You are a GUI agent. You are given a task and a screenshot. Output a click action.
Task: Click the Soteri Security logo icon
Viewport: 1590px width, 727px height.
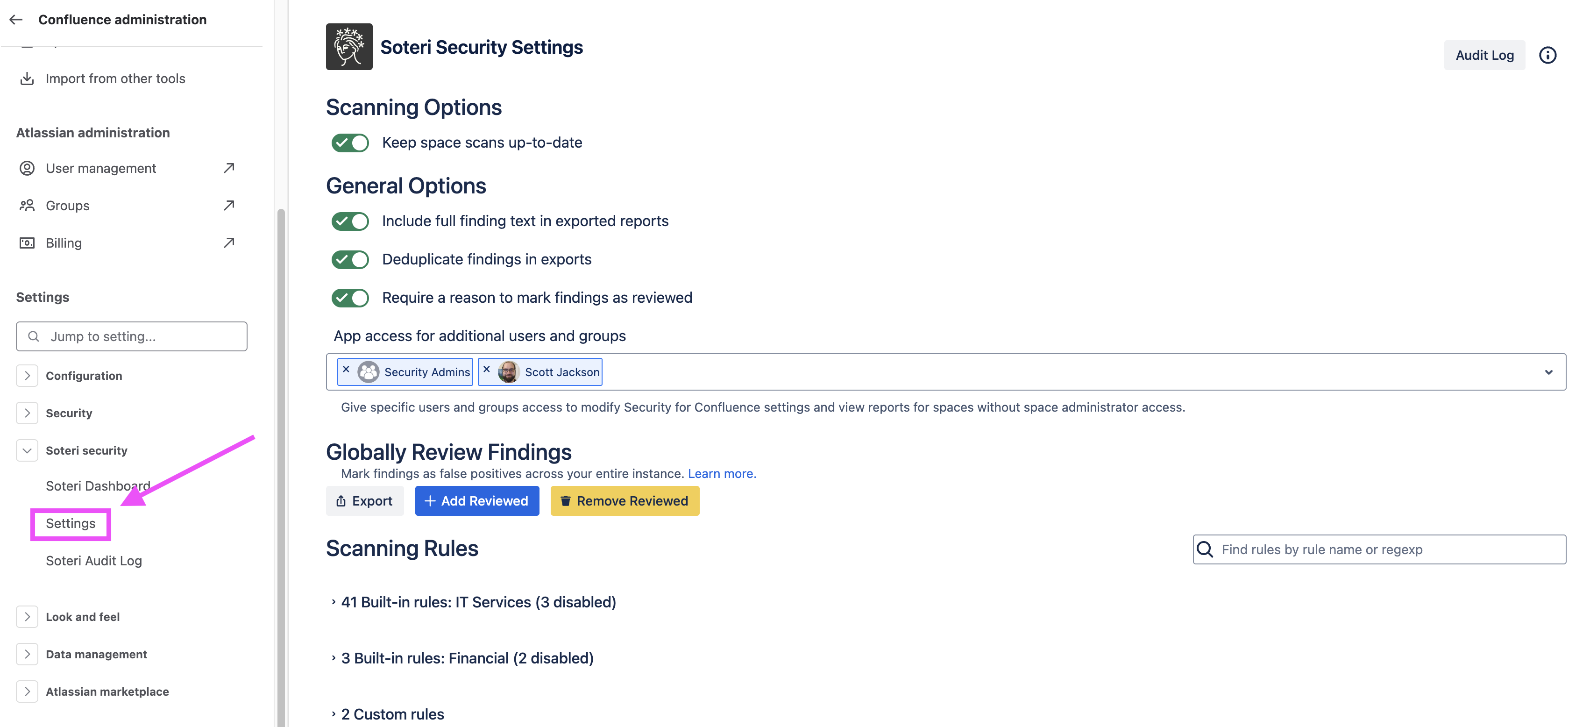[349, 47]
